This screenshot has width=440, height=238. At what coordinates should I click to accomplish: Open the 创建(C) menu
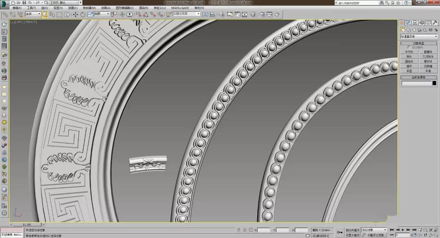click(x=73, y=8)
